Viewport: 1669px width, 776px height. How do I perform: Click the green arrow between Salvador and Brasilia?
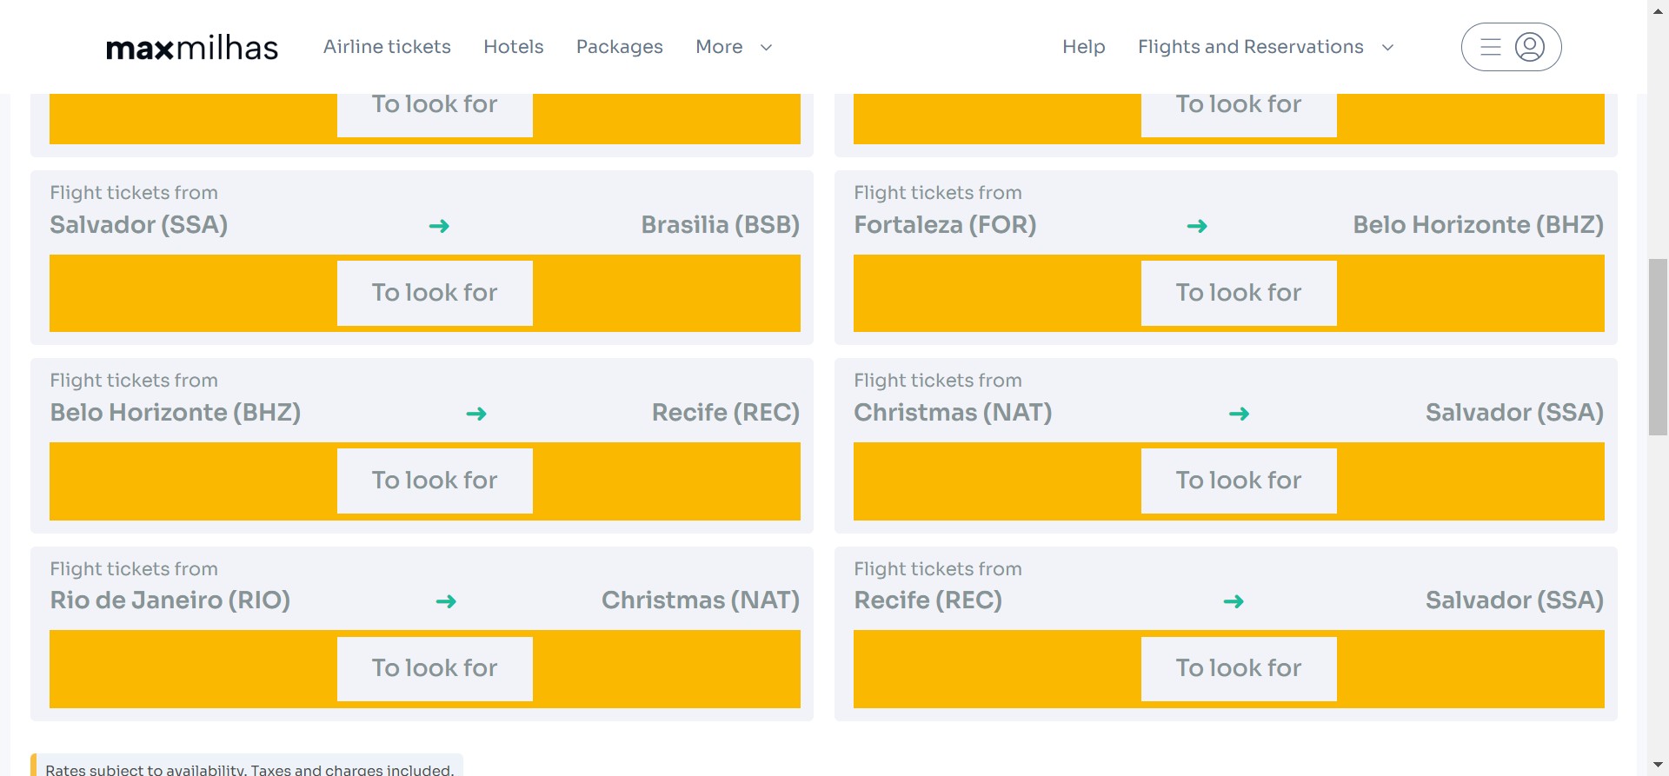tap(439, 226)
